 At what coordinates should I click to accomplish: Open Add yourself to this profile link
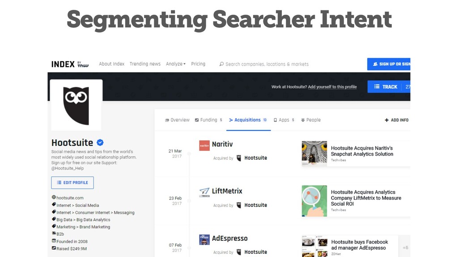[332, 87]
